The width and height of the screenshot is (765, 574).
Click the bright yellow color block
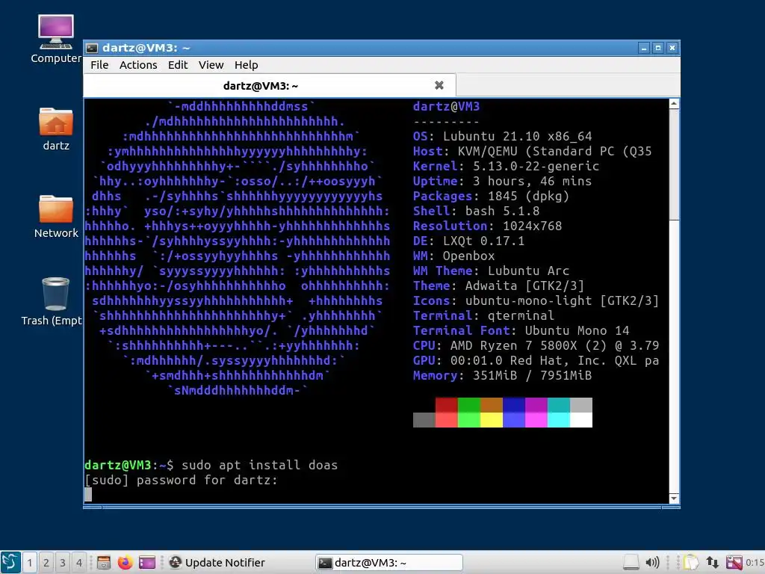point(492,420)
